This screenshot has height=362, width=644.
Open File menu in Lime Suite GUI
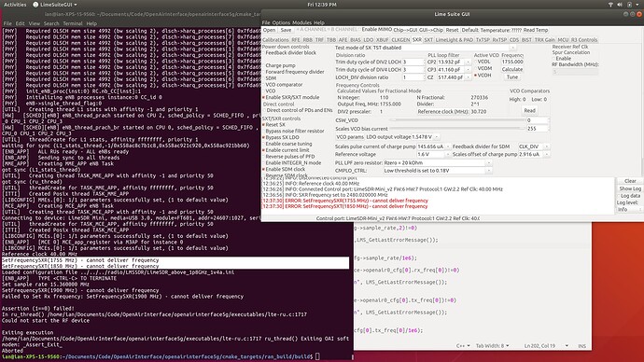(x=266, y=22)
